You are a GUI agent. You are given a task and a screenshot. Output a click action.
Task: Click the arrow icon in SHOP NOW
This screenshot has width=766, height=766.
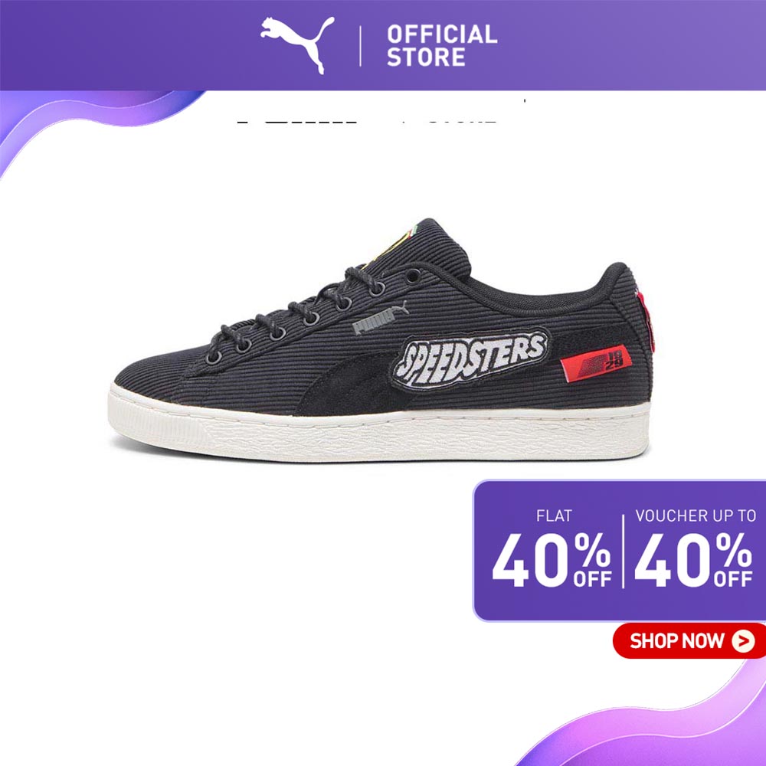click(743, 641)
